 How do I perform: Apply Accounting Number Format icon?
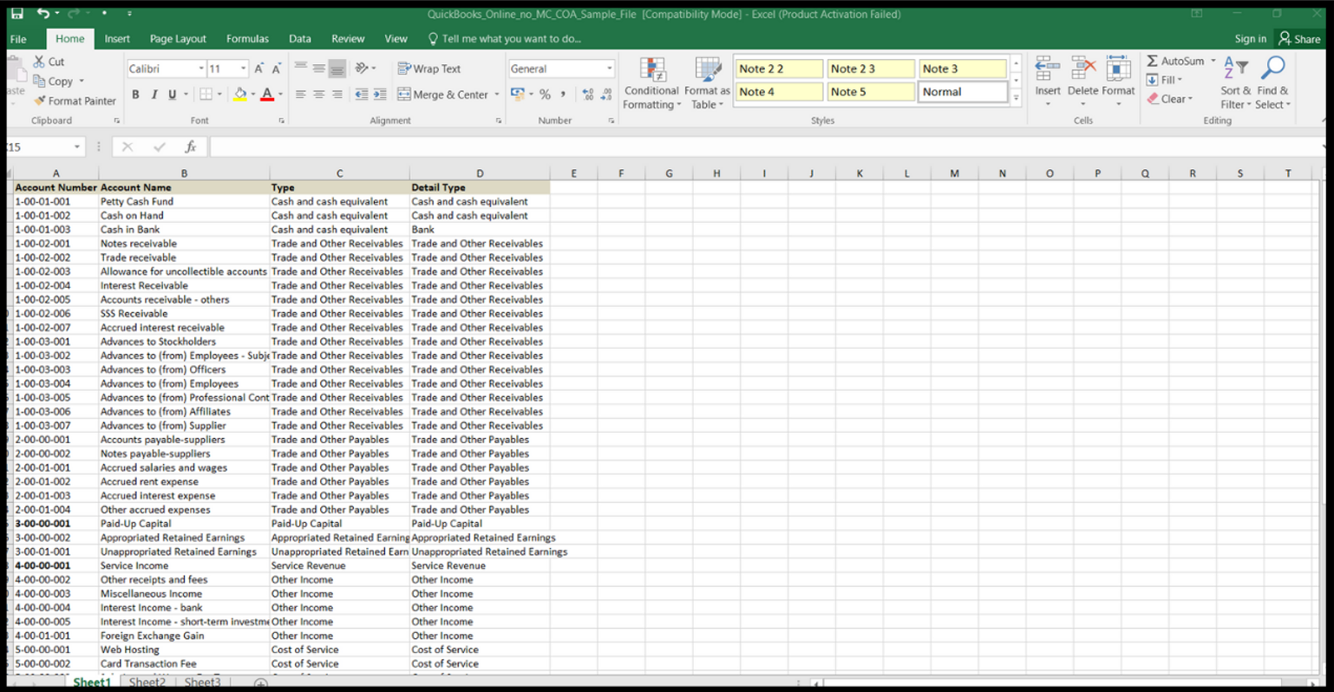click(518, 95)
